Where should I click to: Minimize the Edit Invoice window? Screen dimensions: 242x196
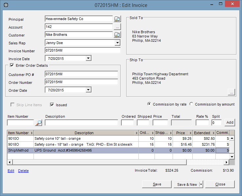point(212,4)
